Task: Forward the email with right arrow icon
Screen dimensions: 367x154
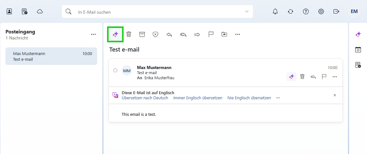Action: [x=197, y=34]
